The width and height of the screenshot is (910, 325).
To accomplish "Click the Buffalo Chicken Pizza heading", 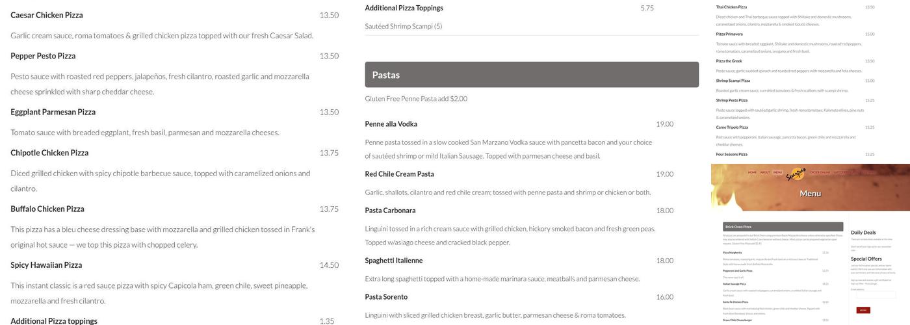I will pyautogui.click(x=47, y=209).
